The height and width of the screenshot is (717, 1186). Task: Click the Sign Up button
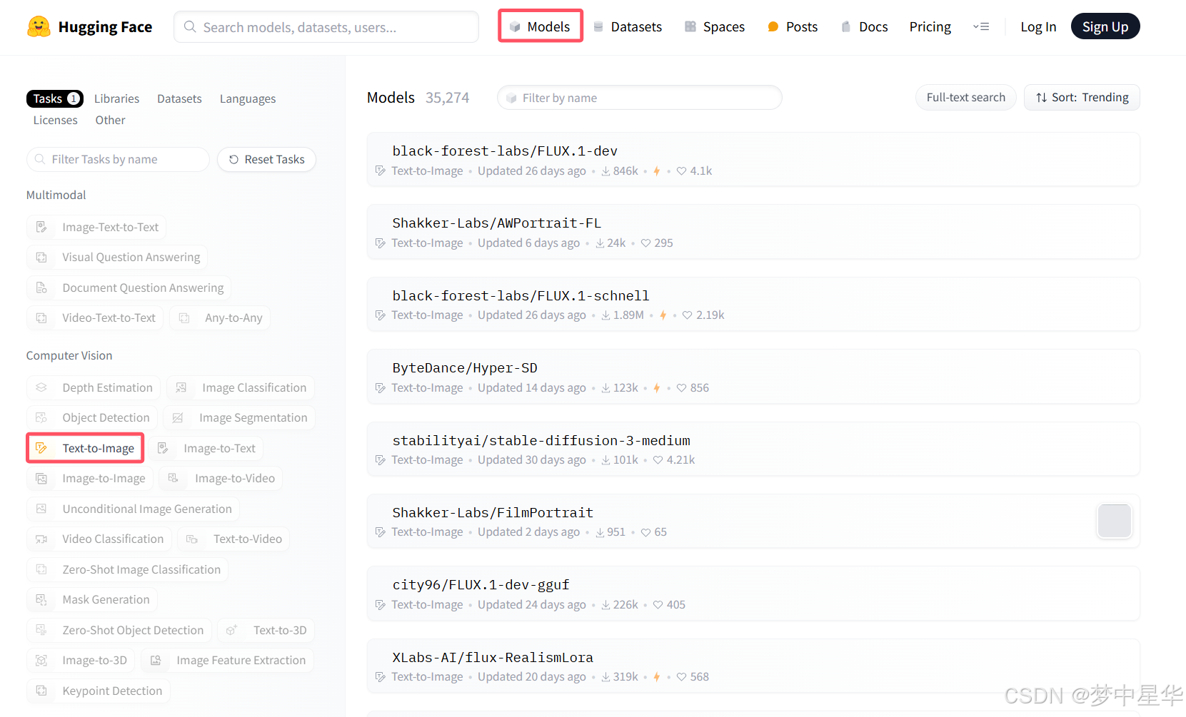click(x=1105, y=26)
